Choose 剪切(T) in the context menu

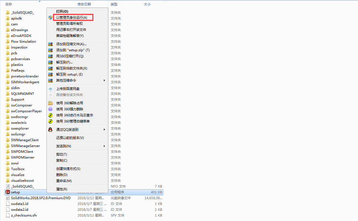pyautogui.click(x=62, y=155)
